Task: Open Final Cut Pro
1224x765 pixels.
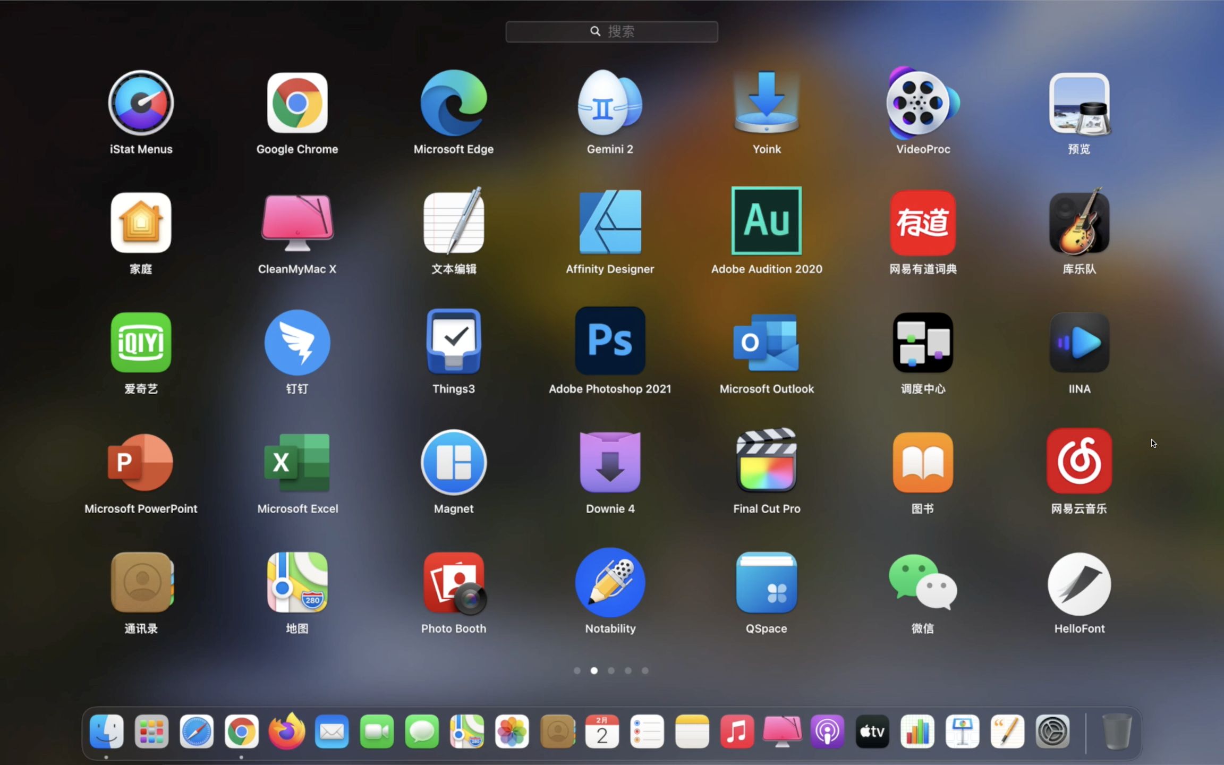Action: pyautogui.click(x=767, y=460)
